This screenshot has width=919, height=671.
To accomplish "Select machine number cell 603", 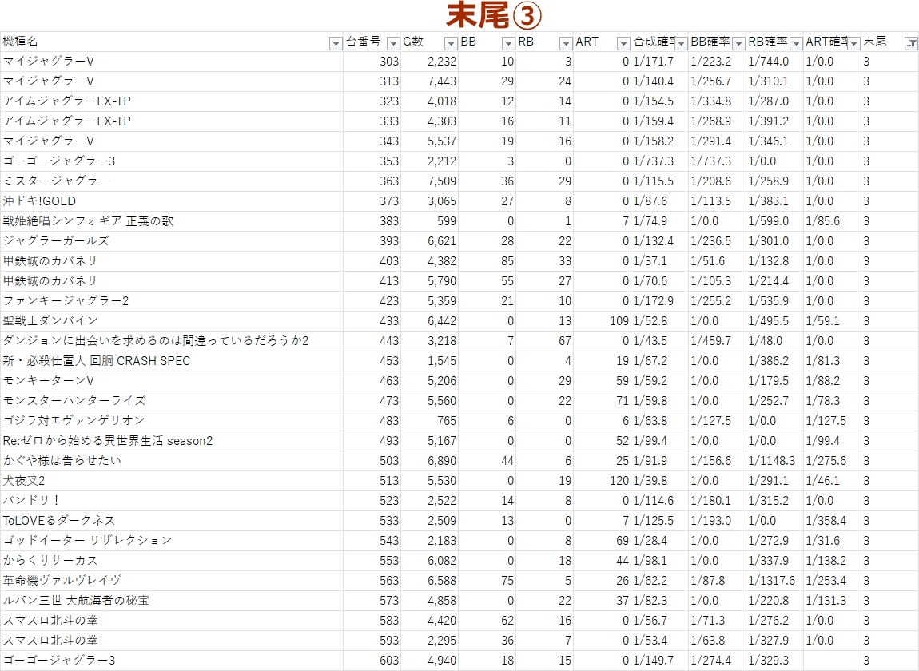I will pos(372,661).
